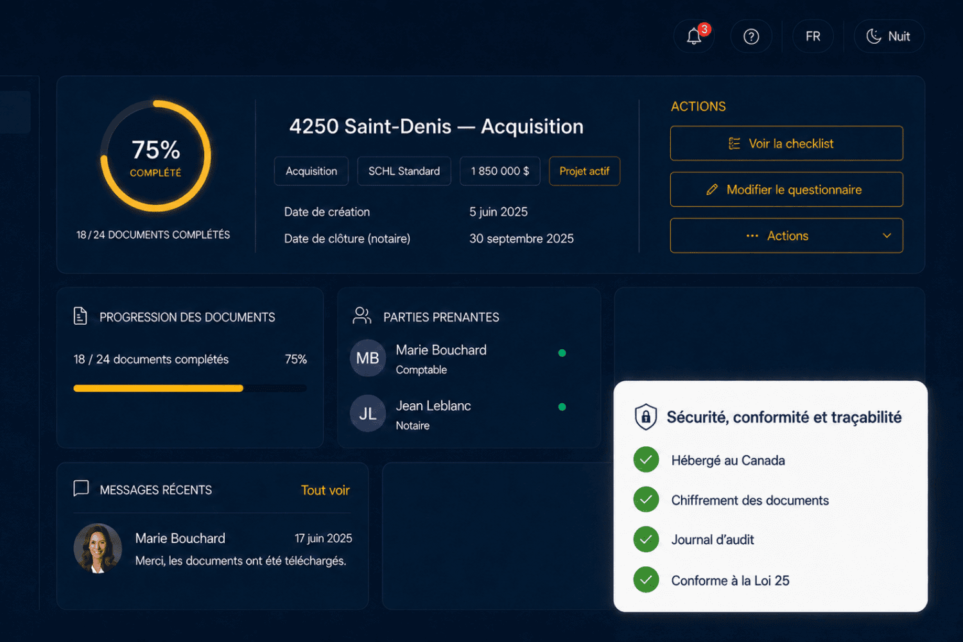Image resolution: width=963 pixels, height=642 pixels.
Task: Click message date 17 juin 2025
Action: coord(324,538)
